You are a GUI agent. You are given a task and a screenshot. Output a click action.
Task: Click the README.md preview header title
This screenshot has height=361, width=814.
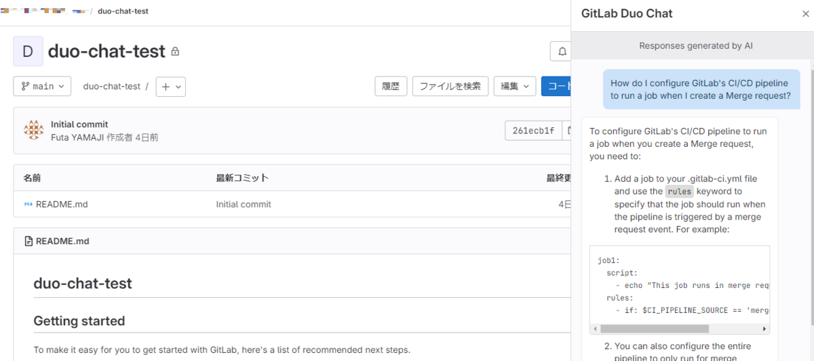click(62, 241)
